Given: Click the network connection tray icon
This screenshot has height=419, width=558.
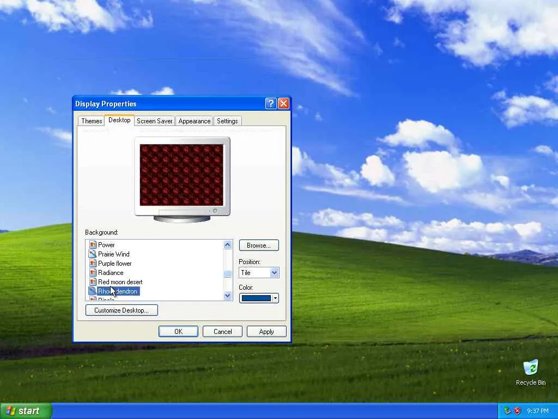Looking at the screenshot, I should (x=507, y=411).
